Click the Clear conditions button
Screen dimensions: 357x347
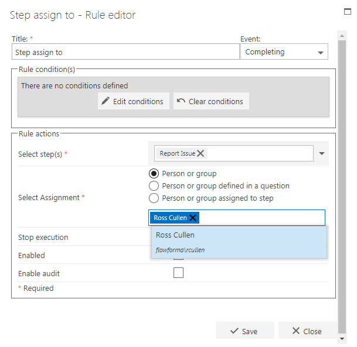[x=211, y=101]
